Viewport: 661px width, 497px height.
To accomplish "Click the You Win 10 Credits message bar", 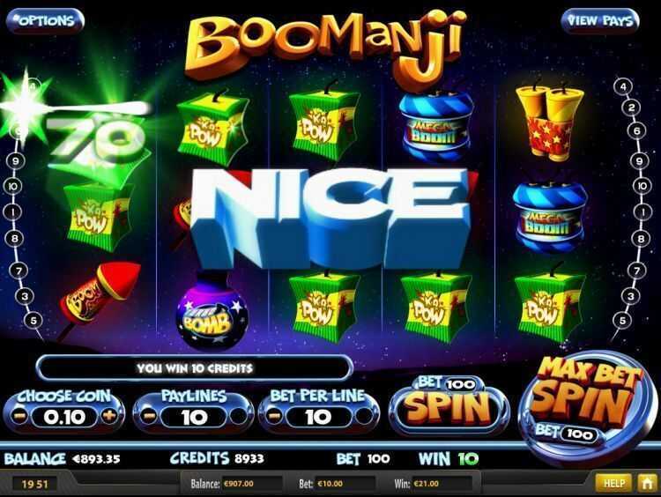I will [x=195, y=368].
